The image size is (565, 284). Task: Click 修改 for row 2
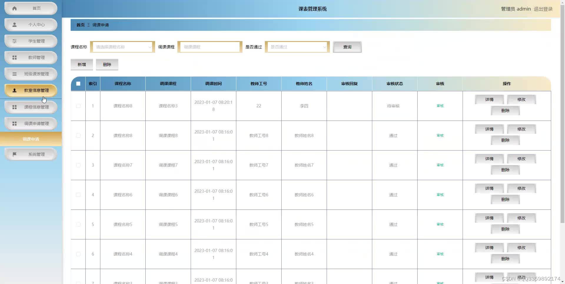(521, 129)
